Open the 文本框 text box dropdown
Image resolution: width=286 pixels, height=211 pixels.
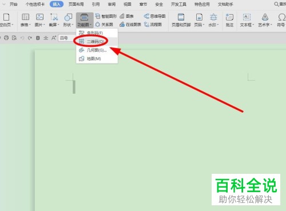pos(247,20)
